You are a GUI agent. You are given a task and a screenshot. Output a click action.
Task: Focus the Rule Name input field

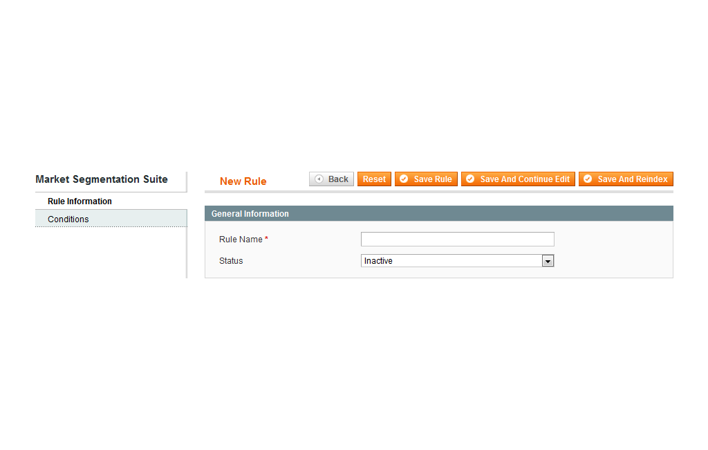point(458,240)
